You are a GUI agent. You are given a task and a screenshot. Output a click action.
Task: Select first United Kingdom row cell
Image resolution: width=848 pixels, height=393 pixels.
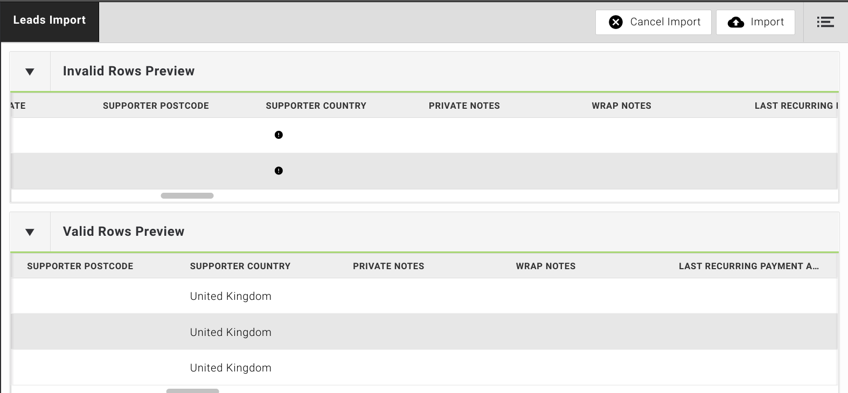coord(231,297)
